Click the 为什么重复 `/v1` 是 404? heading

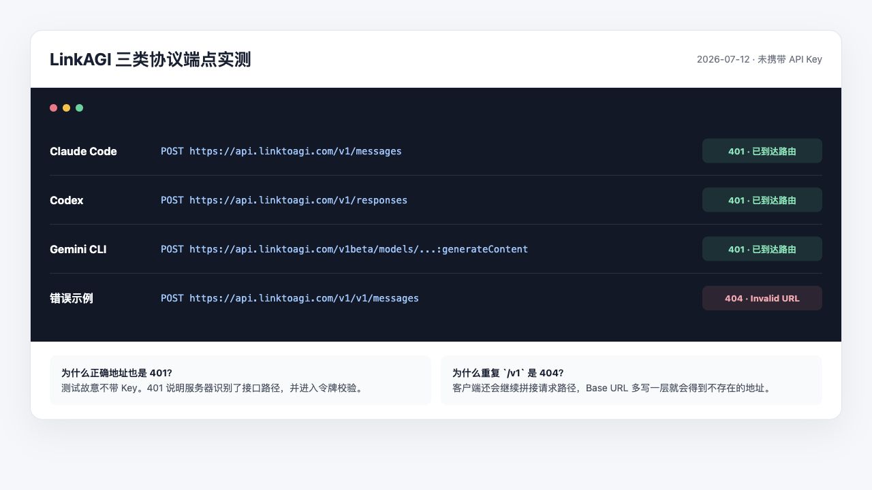click(x=508, y=373)
